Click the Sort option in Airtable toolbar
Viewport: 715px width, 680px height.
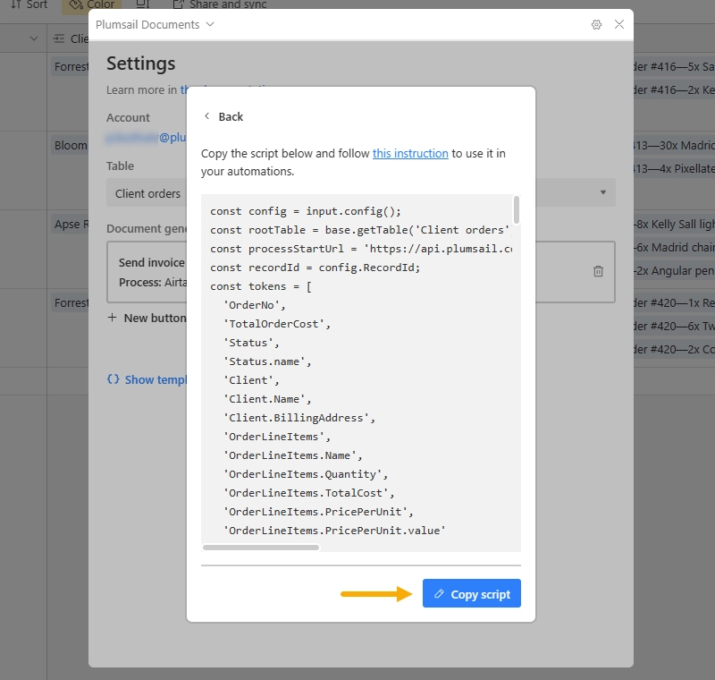(x=29, y=4)
